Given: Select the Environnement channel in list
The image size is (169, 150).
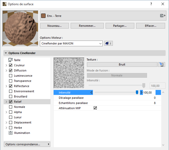Looking at the screenshot, I should (24, 91).
